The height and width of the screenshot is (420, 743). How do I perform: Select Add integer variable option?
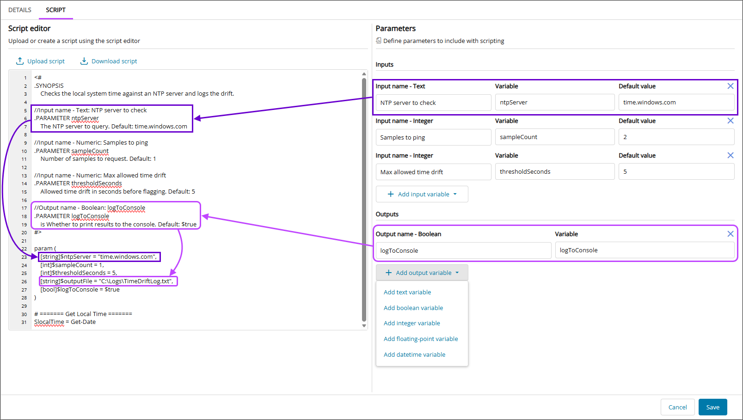coord(411,323)
